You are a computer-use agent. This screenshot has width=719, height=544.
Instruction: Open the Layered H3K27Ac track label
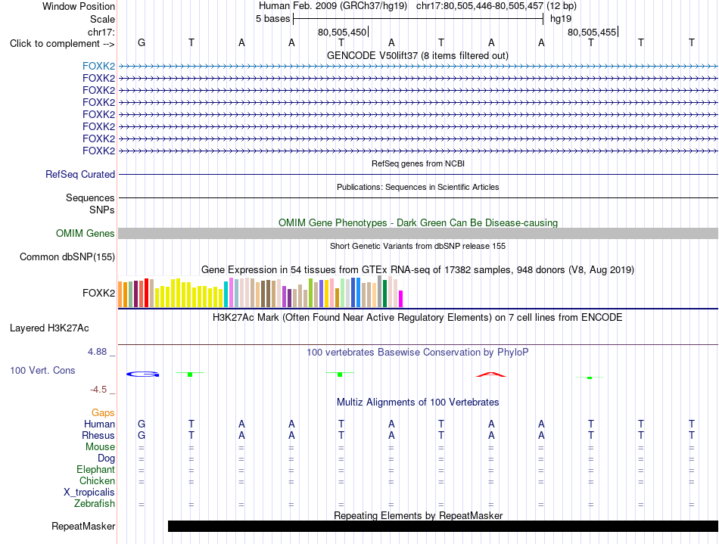click(49, 328)
